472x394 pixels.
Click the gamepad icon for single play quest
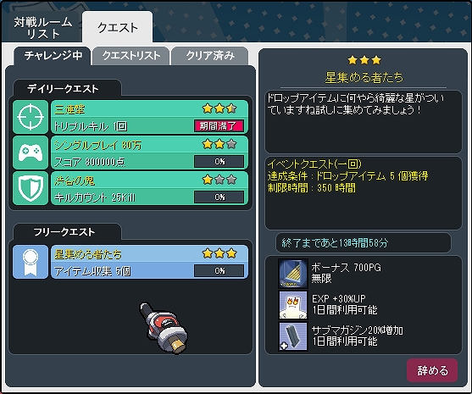[31, 153]
